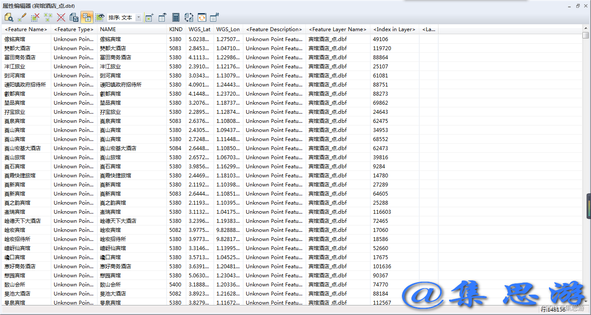Sort by the <Feature Type> column header

pyautogui.click(x=74, y=29)
